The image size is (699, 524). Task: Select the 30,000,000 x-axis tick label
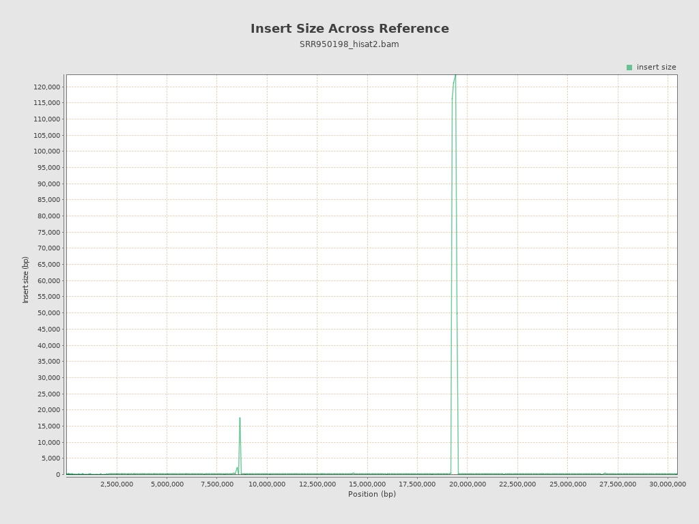click(x=667, y=484)
